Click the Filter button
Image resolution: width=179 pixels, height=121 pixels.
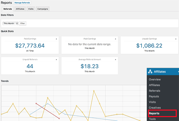click(22, 23)
